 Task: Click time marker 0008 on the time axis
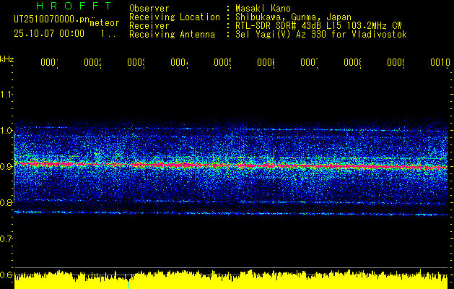click(352, 62)
